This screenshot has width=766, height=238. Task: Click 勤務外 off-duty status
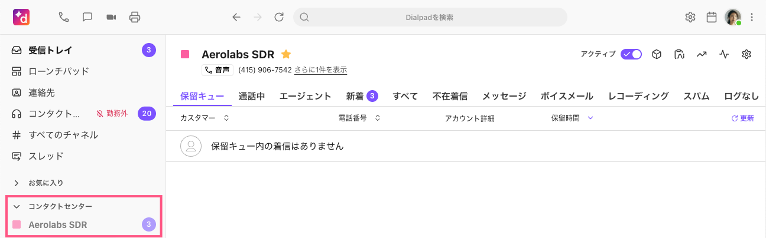(x=112, y=114)
